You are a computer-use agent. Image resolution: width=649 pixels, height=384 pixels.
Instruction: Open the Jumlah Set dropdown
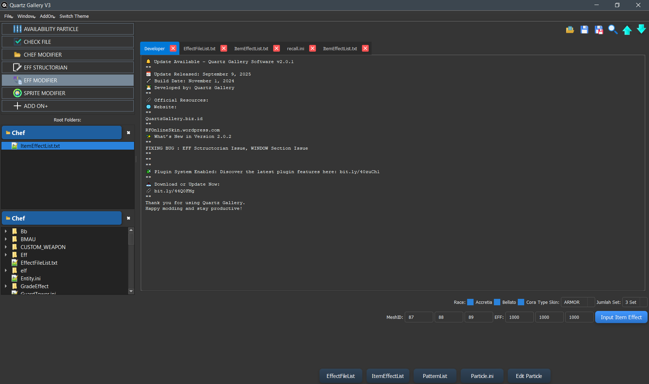[634, 302]
